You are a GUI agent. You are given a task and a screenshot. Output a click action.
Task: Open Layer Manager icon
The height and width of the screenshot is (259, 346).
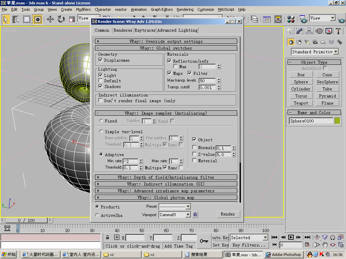[254, 19]
